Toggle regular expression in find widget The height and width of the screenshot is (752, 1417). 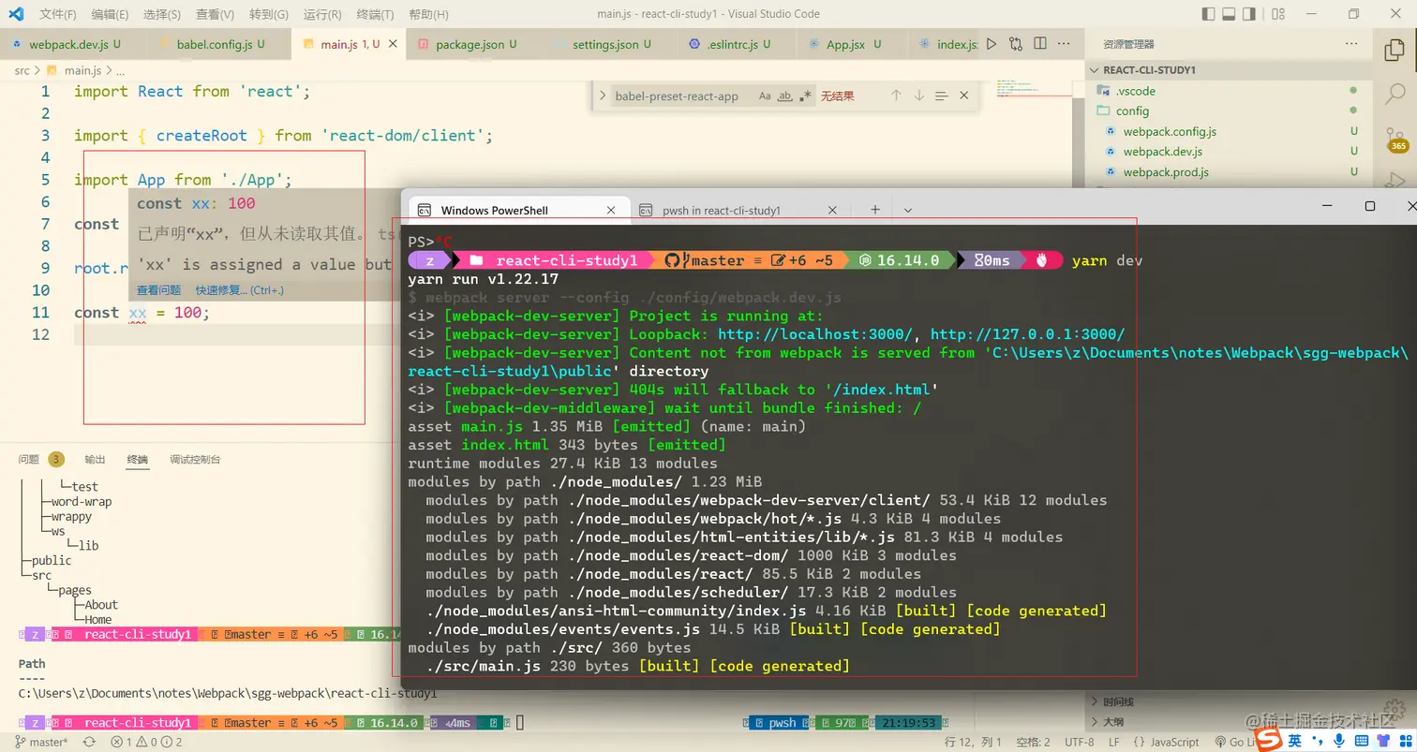[805, 96]
